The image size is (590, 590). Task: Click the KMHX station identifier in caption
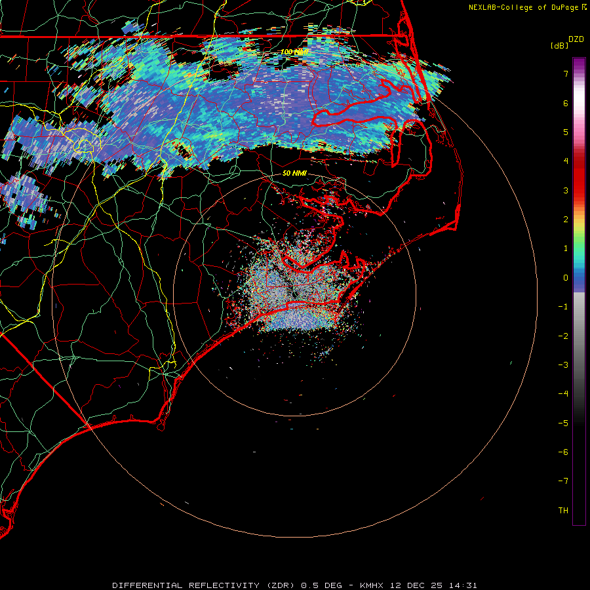(x=372, y=585)
